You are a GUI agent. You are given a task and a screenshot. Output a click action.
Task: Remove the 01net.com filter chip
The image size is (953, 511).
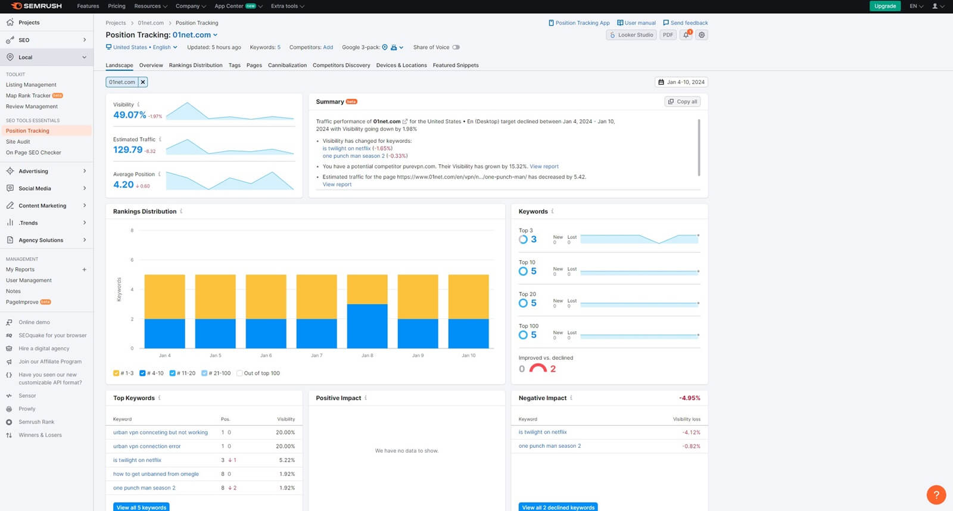(x=143, y=82)
